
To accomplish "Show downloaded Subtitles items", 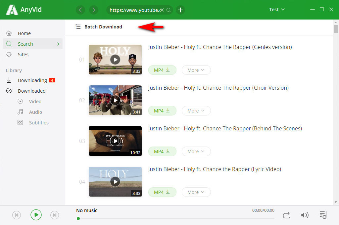I will point(39,122).
